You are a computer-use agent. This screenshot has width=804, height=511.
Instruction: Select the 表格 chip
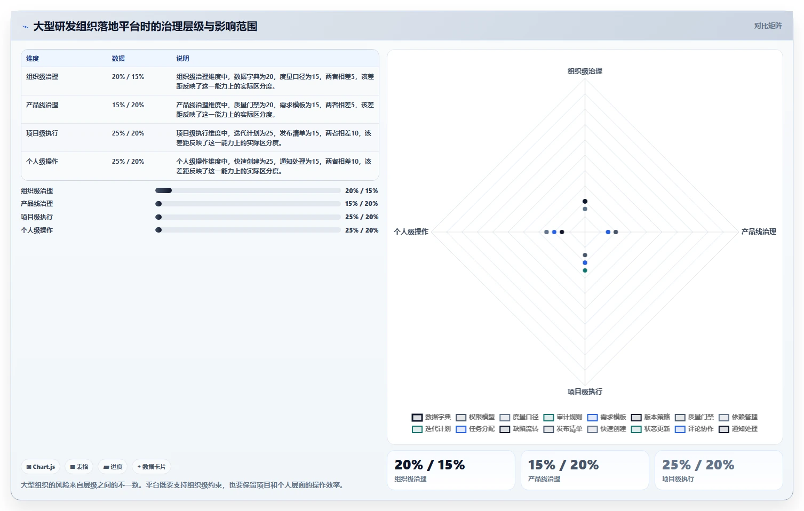(79, 467)
